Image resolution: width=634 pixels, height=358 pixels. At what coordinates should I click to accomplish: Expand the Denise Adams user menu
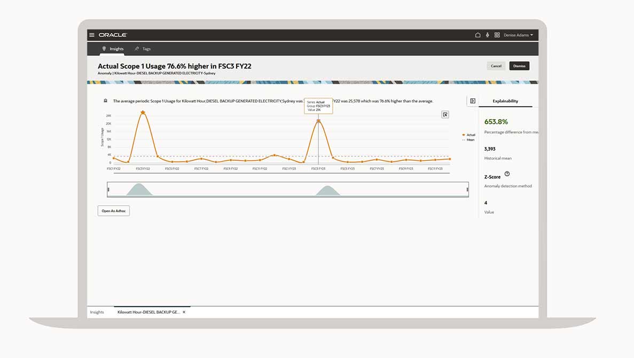pos(518,35)
